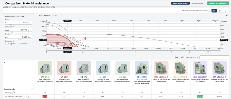The height and width of the screenshot is (99, 231).
Task: Open the LNS-320 fan thumbnail
Action: click(x=122, y=68)
